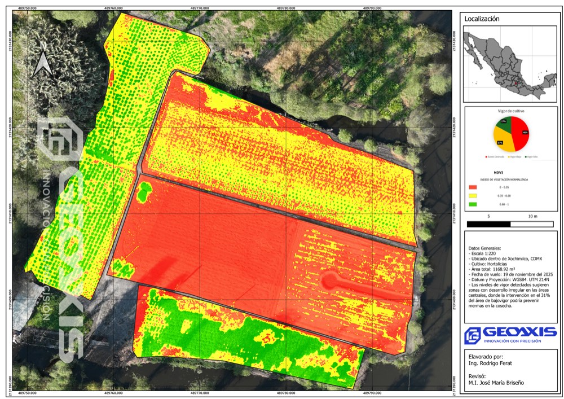The width and height of the screenshot is (564, 399).
Task: Click the '0.68 - 1' range label
Action: [x=504, y=204]
